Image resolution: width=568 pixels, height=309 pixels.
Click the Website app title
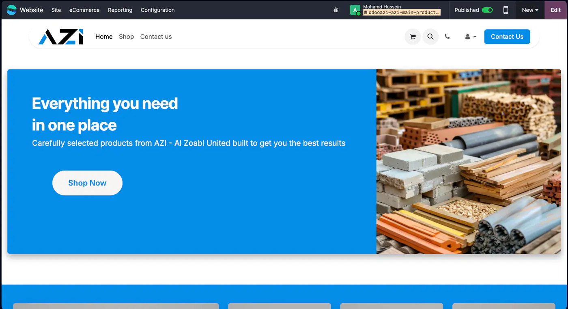[x=32, y=10]
